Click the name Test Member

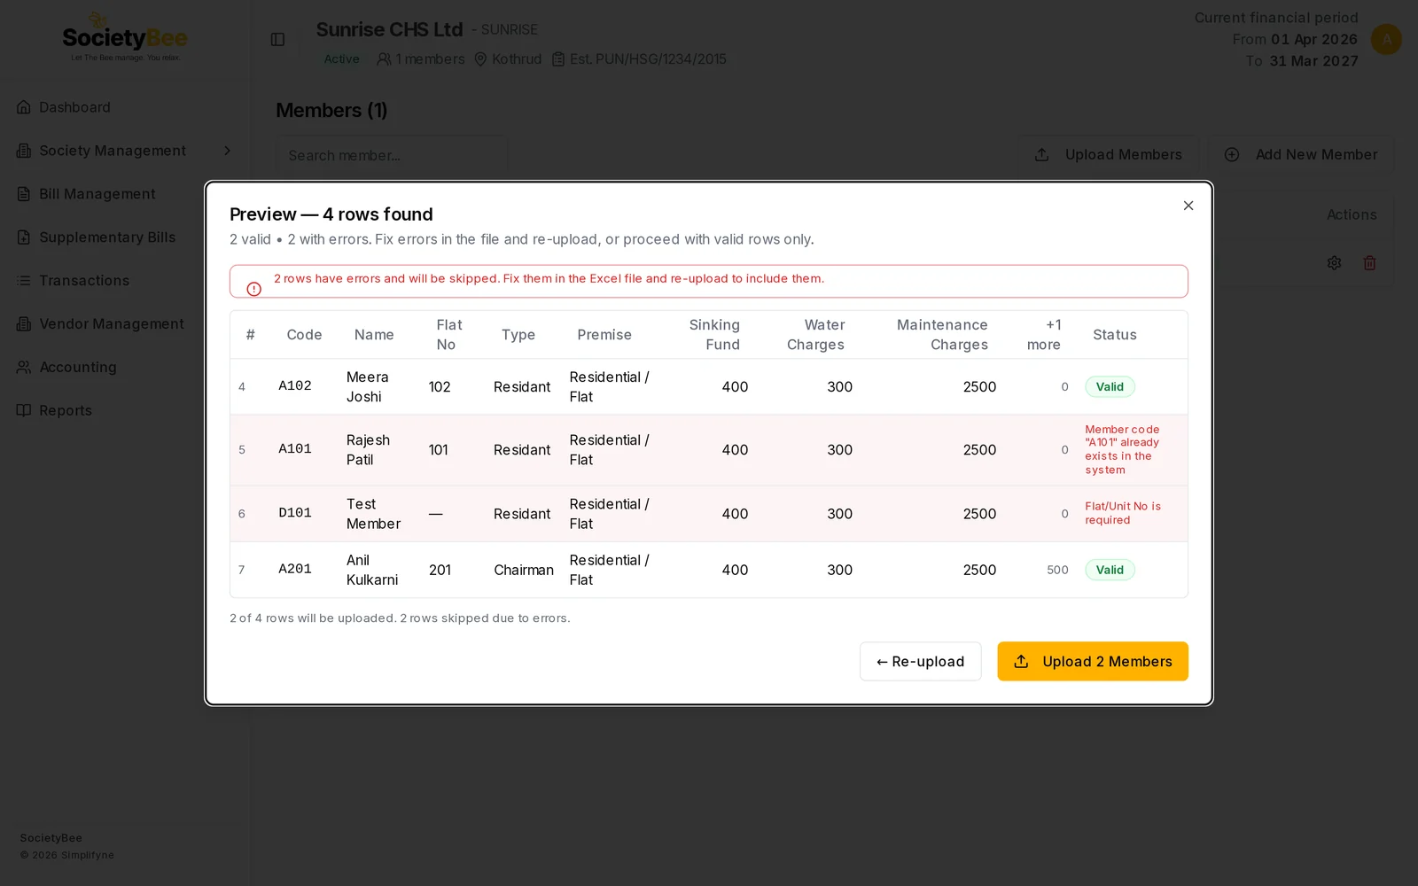pos(373,514)
